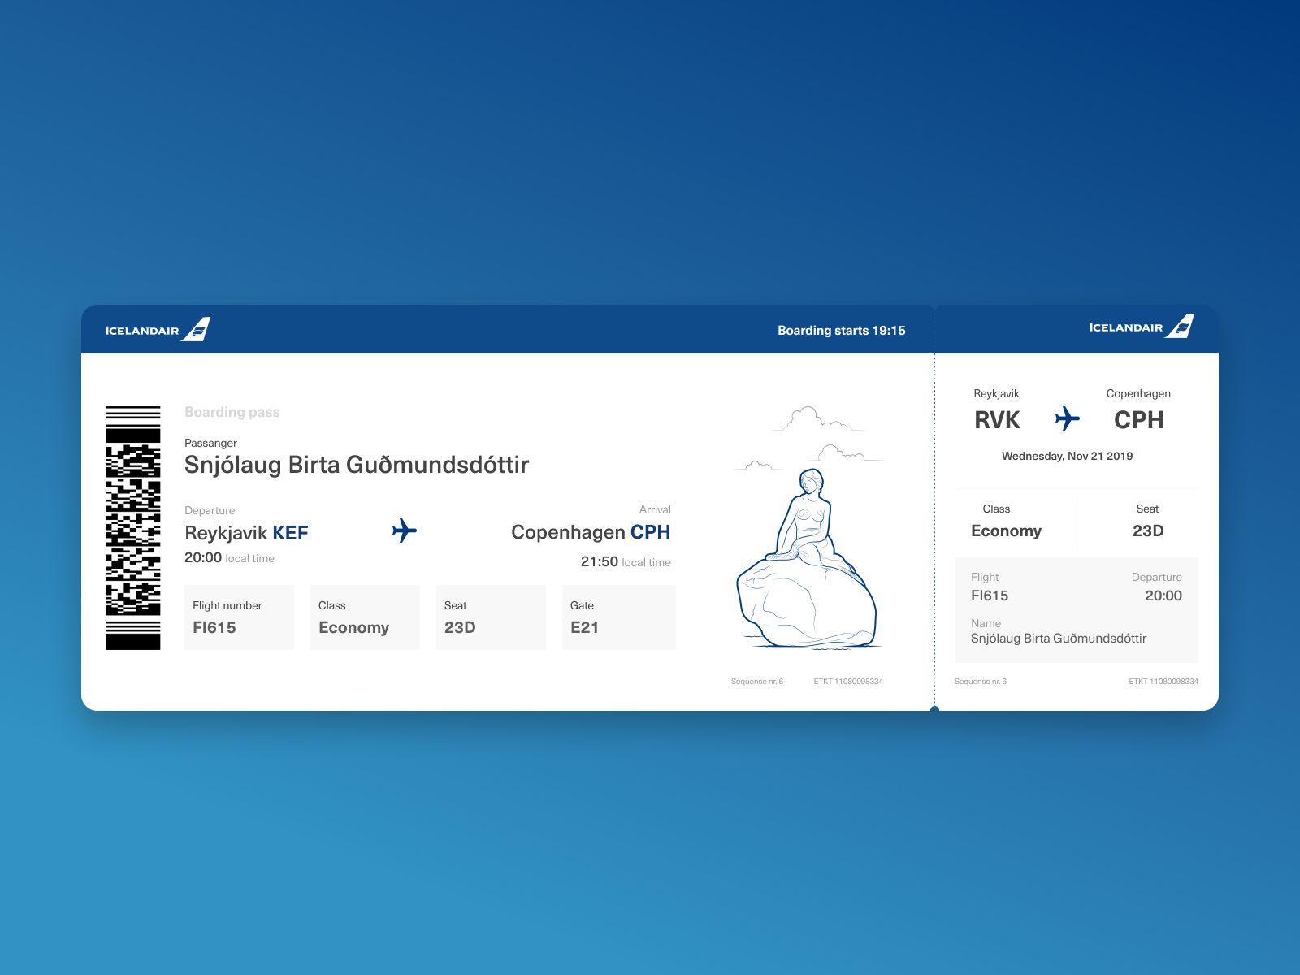Viewport: 1300px width, 975px height.
Task: Click the passenger name Snjólaug Birta Guðmundsdóttir
Action: pyautogui.click(x=357, y=465)
